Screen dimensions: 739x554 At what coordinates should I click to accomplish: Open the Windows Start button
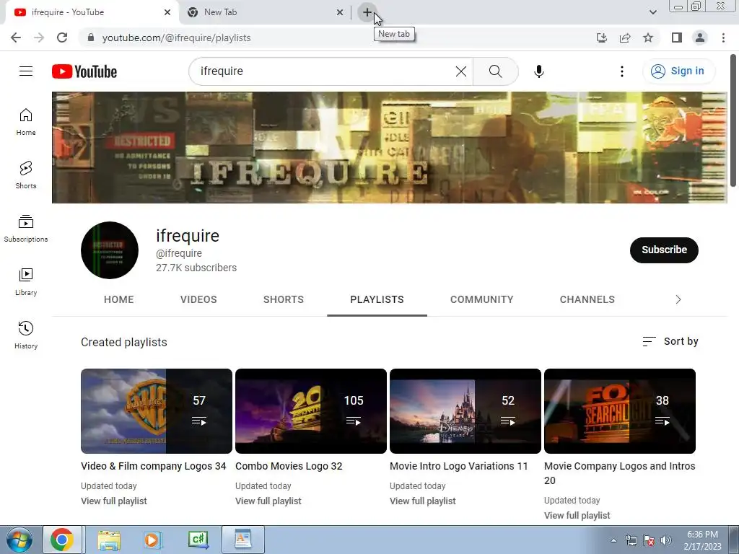point(19,540)
